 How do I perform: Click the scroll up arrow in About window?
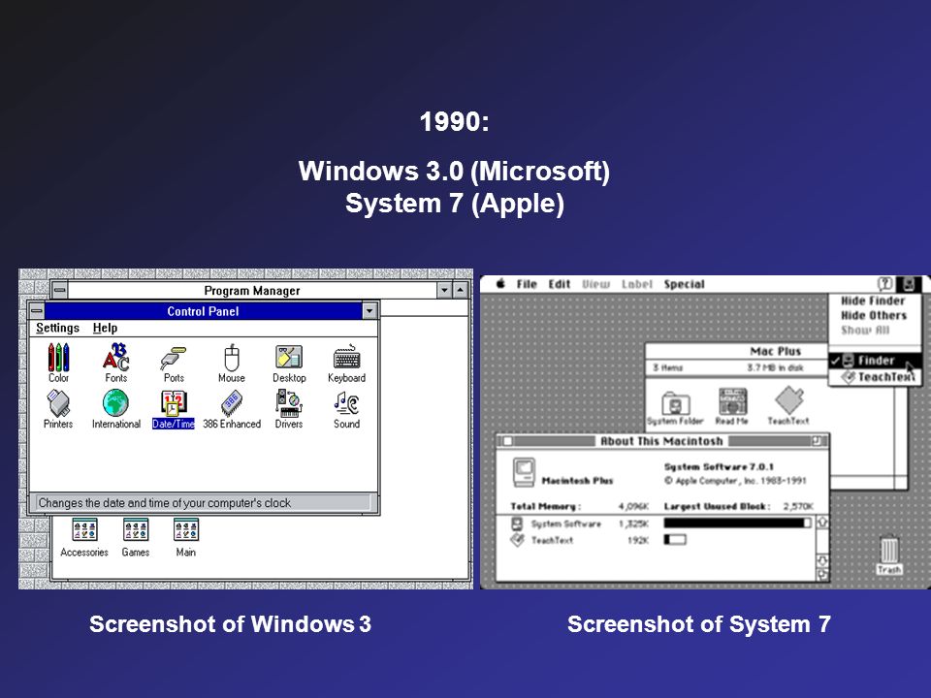pyautogui.click(x=823, y=523)
